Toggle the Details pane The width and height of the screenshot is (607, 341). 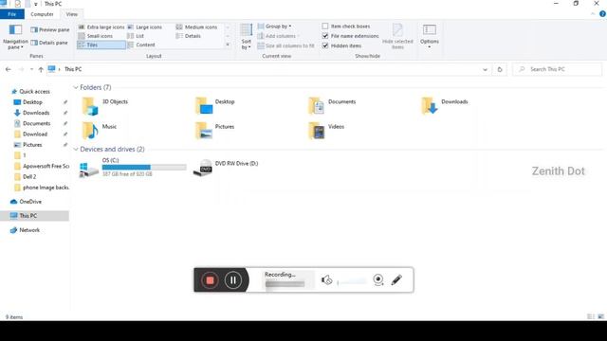tap(49, 43)
